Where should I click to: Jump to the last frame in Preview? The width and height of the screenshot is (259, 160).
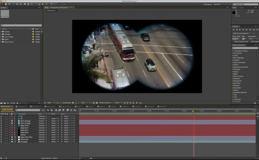coord(246,30)
